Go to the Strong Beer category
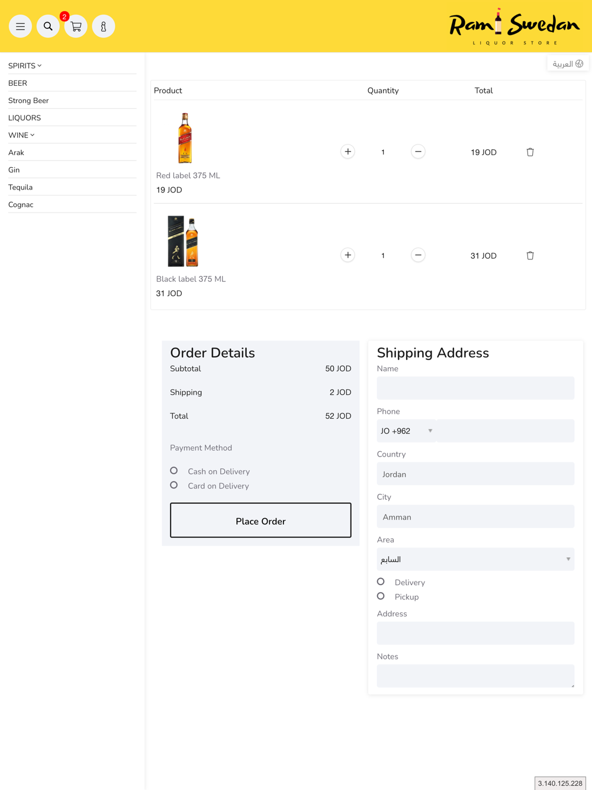Screen dimensions: 592x790 click(28, 101)
